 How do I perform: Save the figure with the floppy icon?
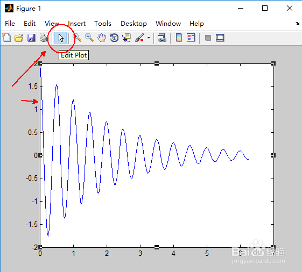click(31, 38)
